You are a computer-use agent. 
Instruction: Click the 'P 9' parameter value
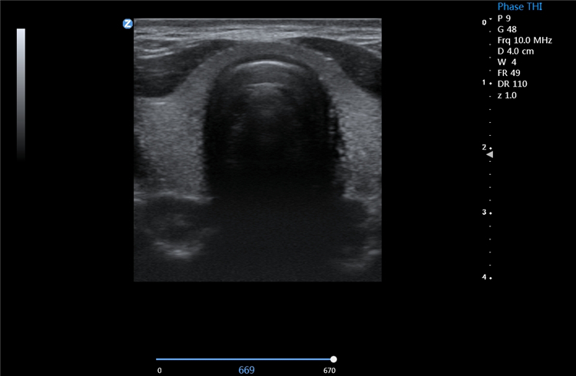(x=504, y=18)
